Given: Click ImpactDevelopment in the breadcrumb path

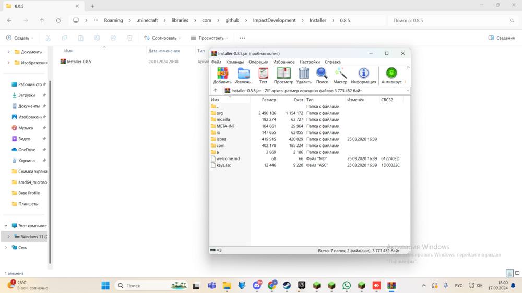Looking at the screenshot, I should point(275,20).
